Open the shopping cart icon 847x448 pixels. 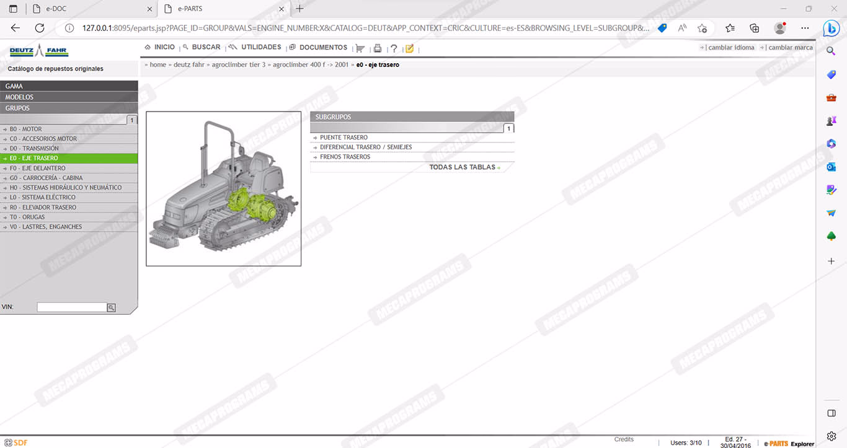pos(360,48)
